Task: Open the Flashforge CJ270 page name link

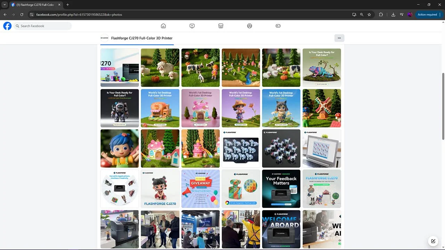Action: click(x=141, y=38)
